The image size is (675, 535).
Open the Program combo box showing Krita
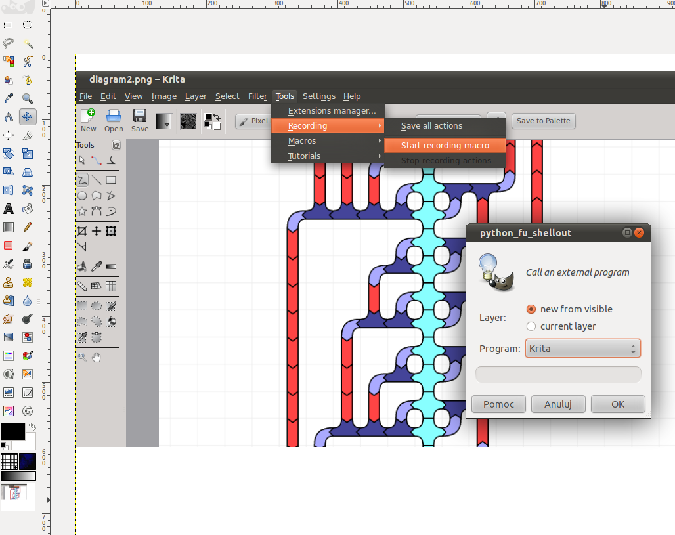(583, 349)
